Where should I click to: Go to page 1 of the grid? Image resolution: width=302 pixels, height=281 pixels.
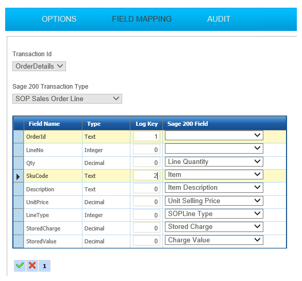44,266
